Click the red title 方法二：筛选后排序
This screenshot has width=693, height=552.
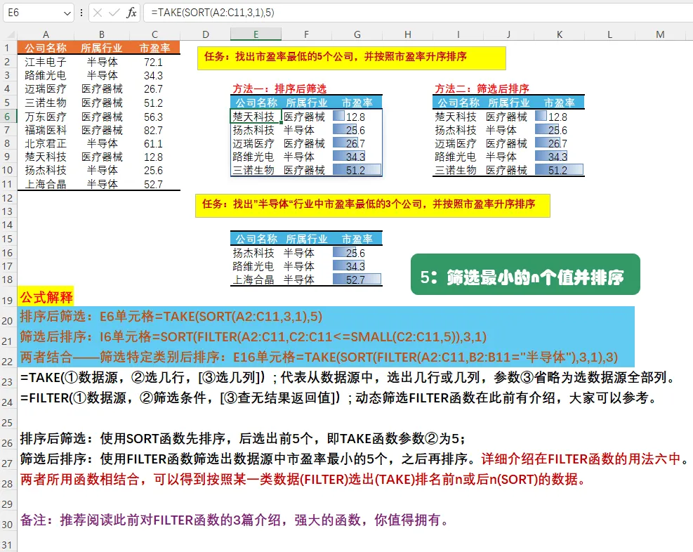tap(482, 88)
